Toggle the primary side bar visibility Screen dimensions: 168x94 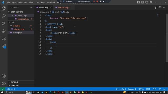(138, 2)
